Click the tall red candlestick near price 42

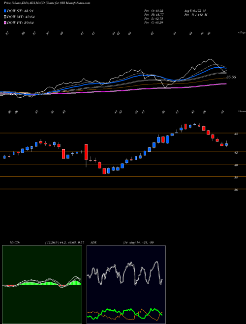click(86, 152)
